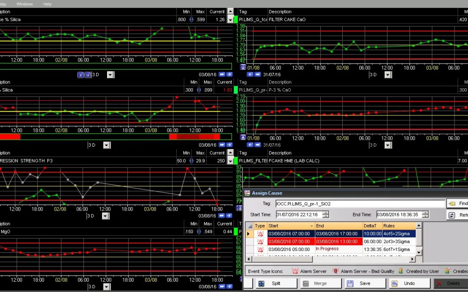
Task: Click the scroll-up arrow beside the filter cake Silica header
Action: (x=231, y=11)
